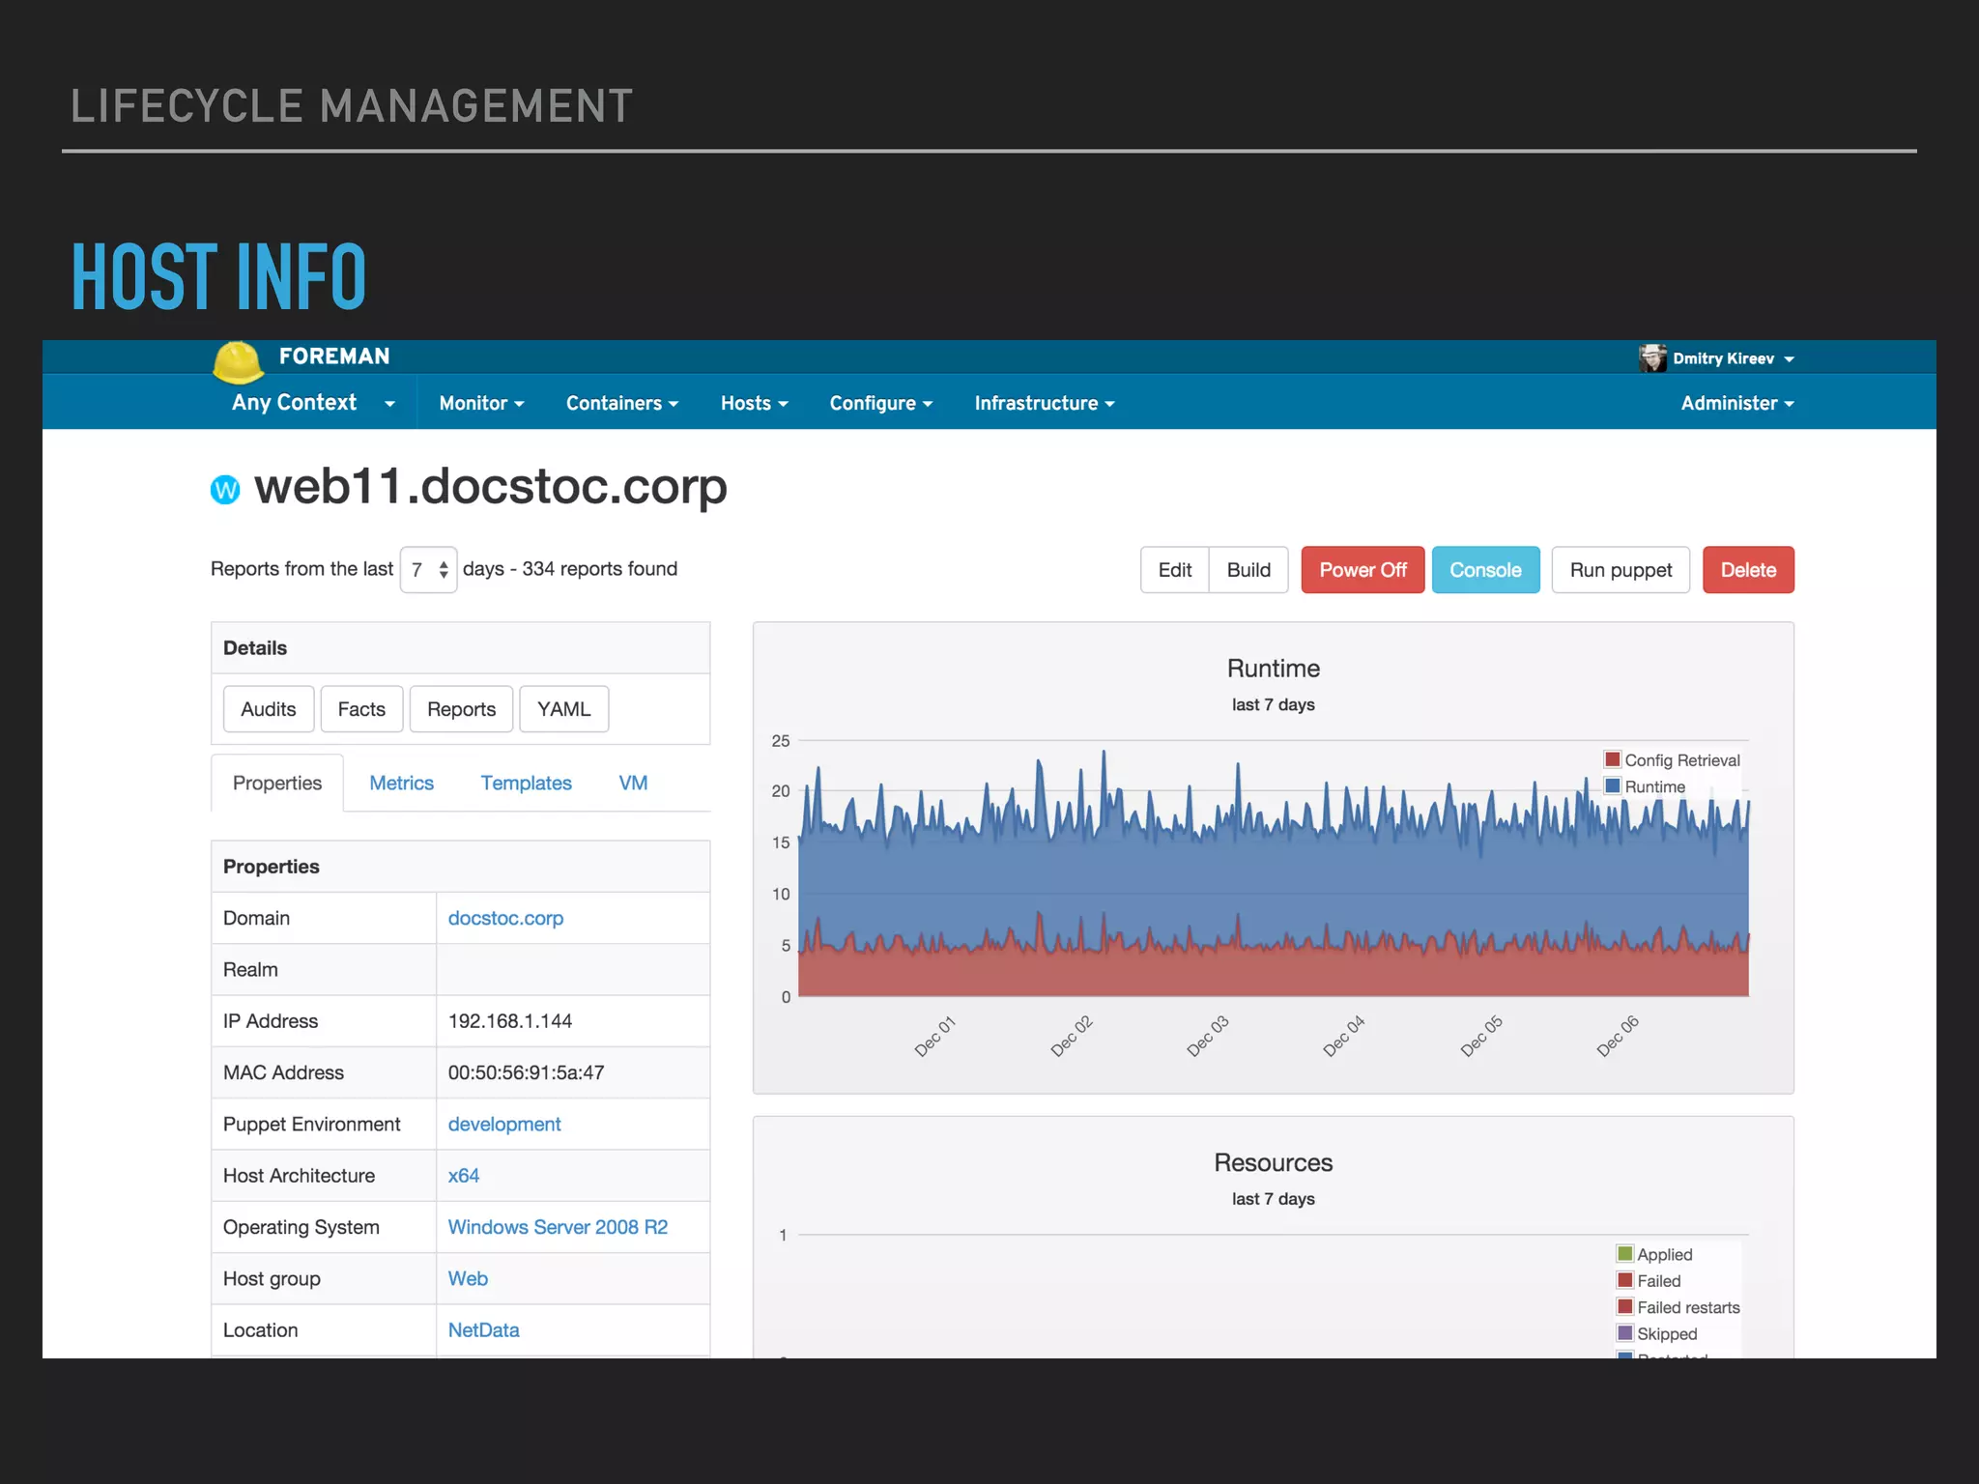This screenshot has height=1484, width=1979.
Task: Click the '334 reports found' text
Action: point(599,569)
